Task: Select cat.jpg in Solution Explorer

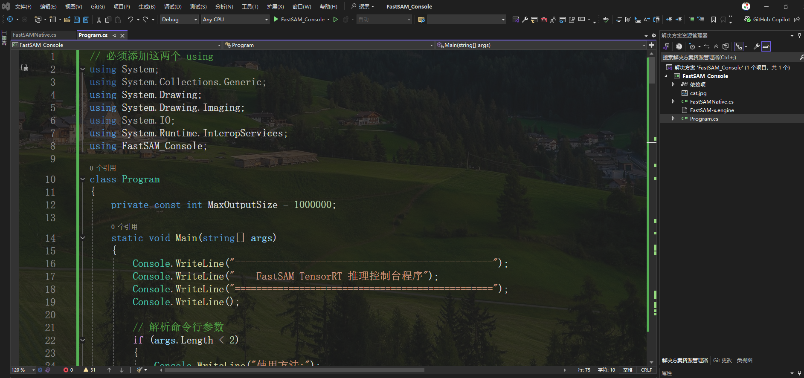Action: [698, 93]
